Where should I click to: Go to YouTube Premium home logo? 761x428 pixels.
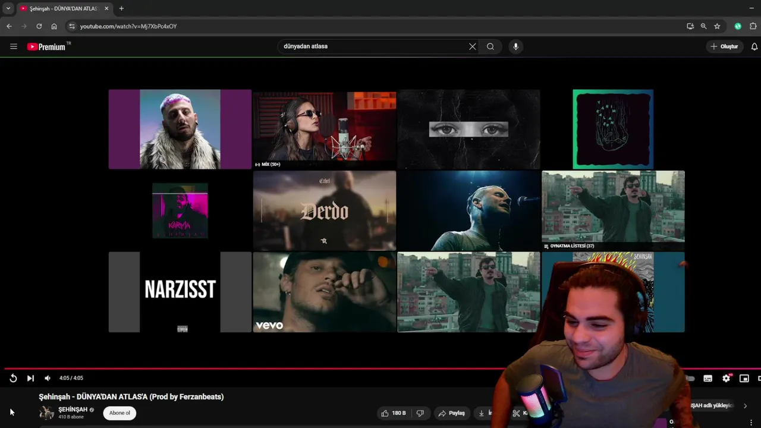(49, 46)
